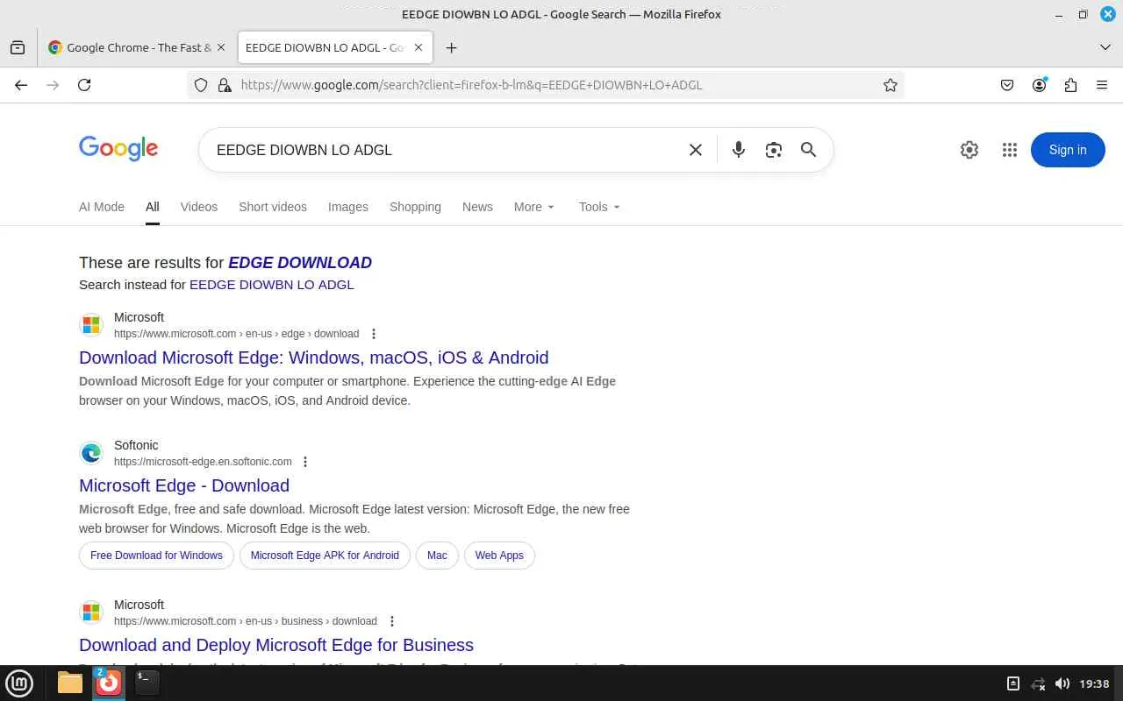Open the terminal from taskbar

[147, 682]
